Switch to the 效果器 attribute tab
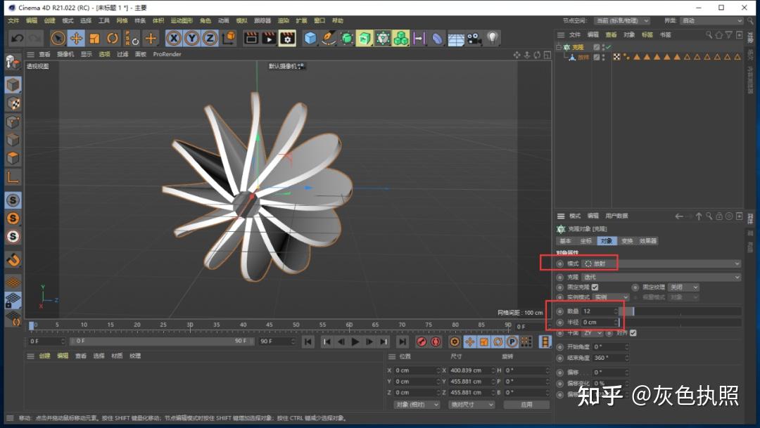The width and height of the screenshot is (760, 428). click(647, 240)
